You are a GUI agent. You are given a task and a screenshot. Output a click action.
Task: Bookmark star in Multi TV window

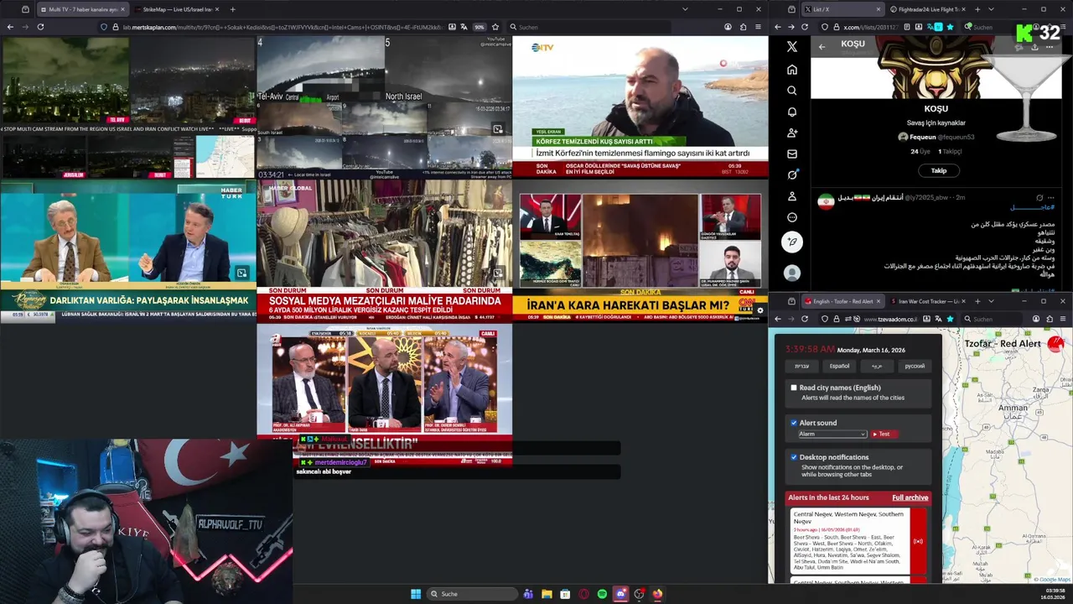pos(495,27)
